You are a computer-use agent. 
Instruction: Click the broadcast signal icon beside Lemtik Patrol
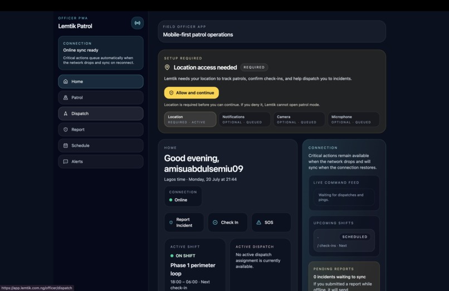[x=138, y=23]
